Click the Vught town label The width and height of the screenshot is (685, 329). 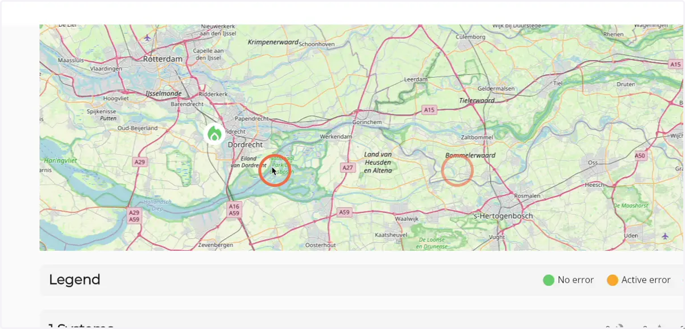(497, 236)
